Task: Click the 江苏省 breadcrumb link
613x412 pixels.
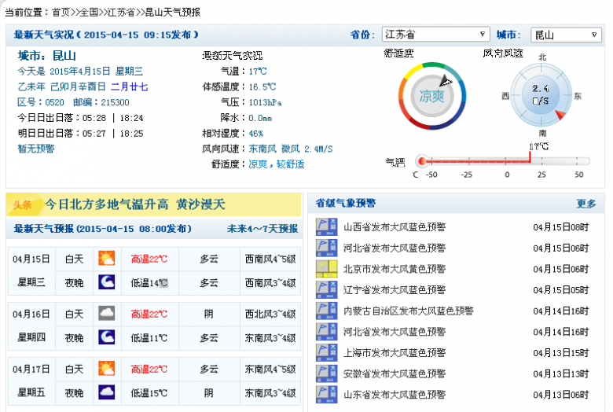Action: click(x=121, y=13)
